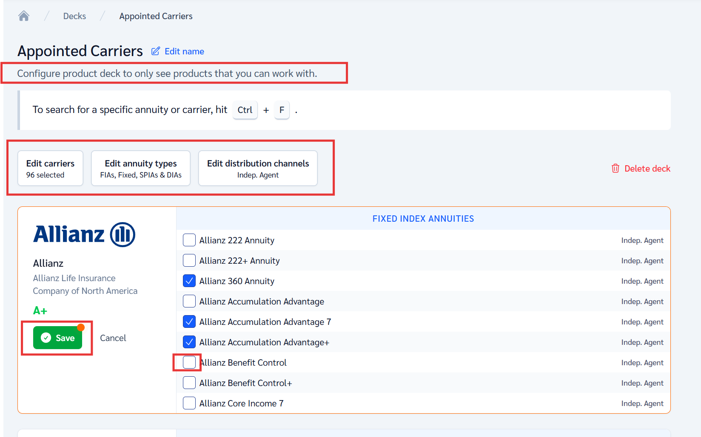Enable the Allianz 222+ Annuity checkbox
Viewport: 701px width, 437px height.
(189, 260)
